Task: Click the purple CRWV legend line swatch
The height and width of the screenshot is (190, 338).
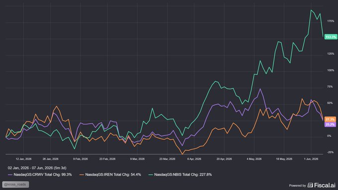Action: (10, 175)
